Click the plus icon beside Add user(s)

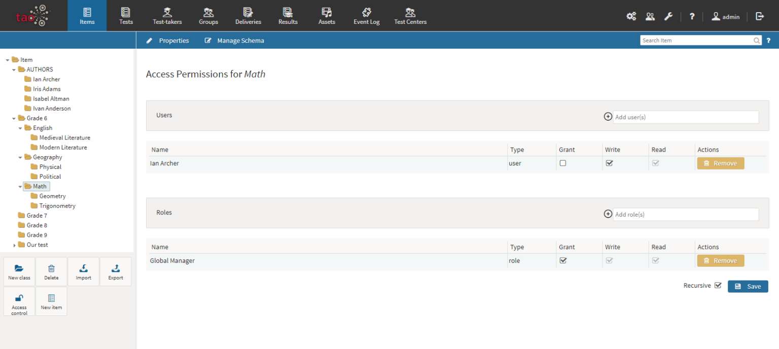pos(608,117)
